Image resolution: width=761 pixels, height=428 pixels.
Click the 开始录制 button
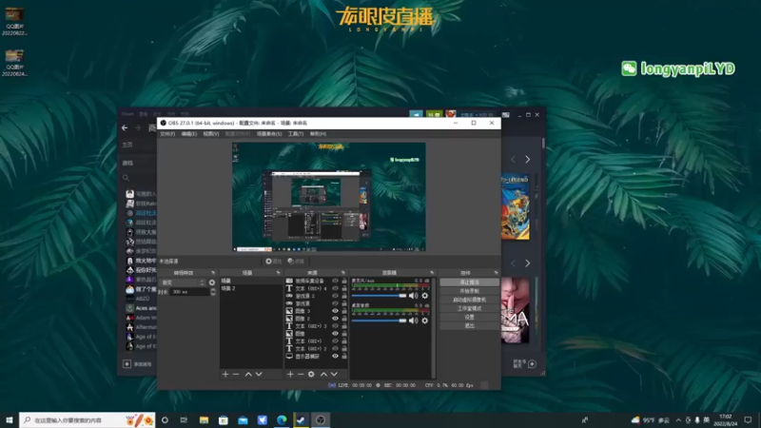tap(469, 291)
